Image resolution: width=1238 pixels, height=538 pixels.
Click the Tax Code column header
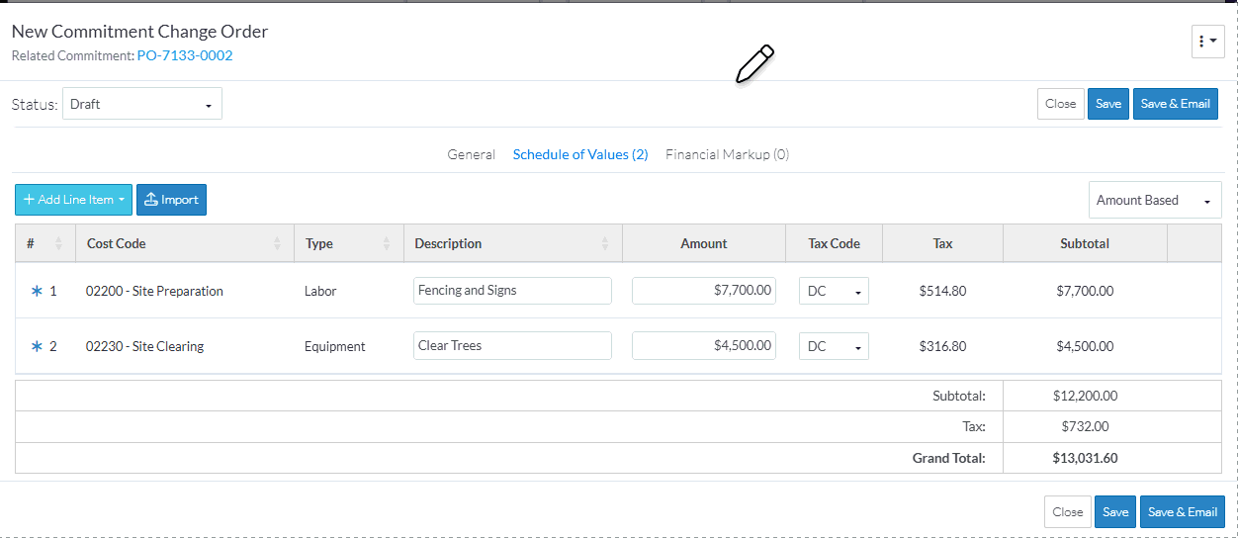[x=834, y=243]
